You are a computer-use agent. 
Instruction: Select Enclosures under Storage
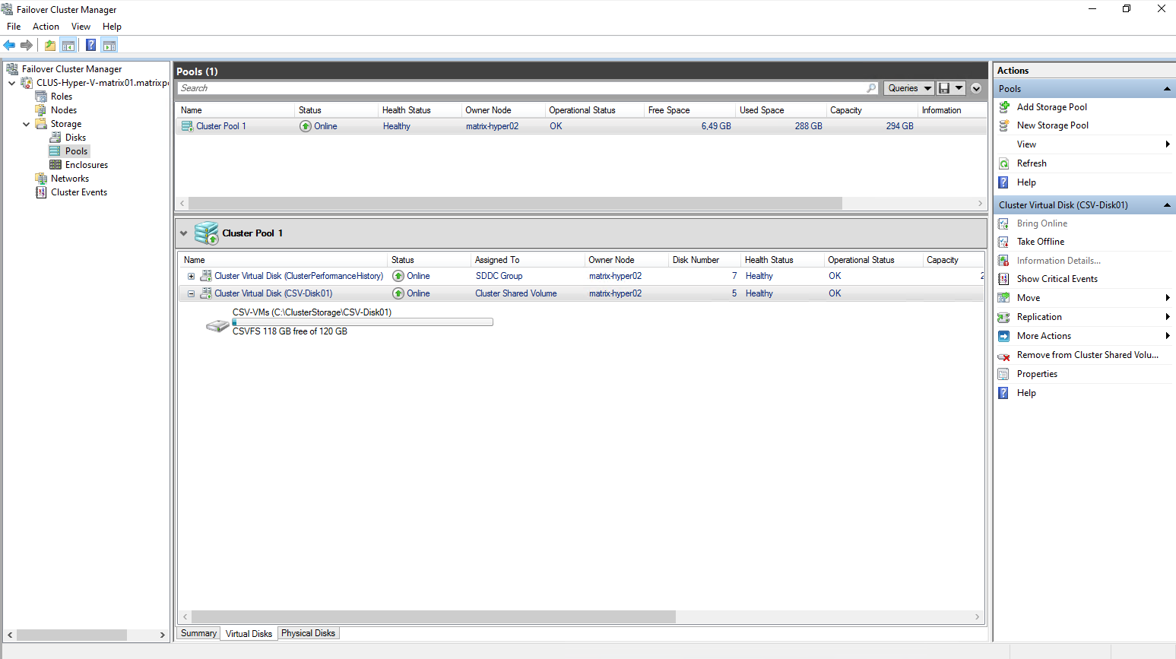(87, 165)
